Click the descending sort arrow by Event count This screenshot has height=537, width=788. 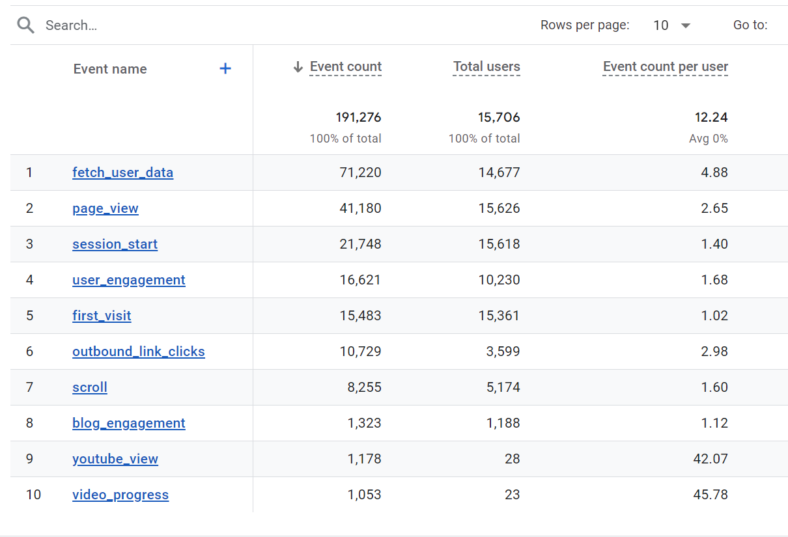(x=298, y=67)
